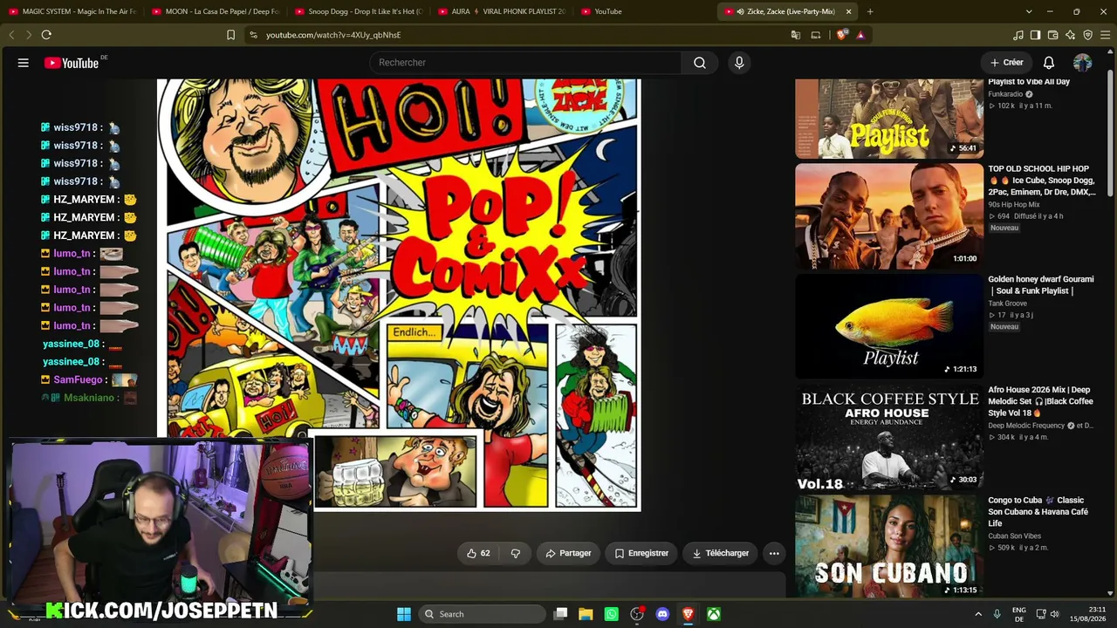Screen dimensions: 1117x628
Task: Toggle the browser sidebar panel
Action: click(x=1036, y=35)
